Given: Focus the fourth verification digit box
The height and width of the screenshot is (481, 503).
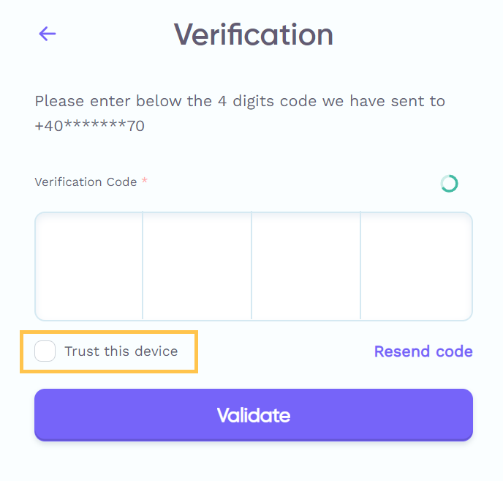Looking at the screenshot, I should point(416,266).
